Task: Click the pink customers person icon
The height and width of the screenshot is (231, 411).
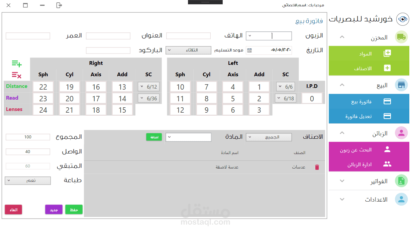Action: pos(401,133)
